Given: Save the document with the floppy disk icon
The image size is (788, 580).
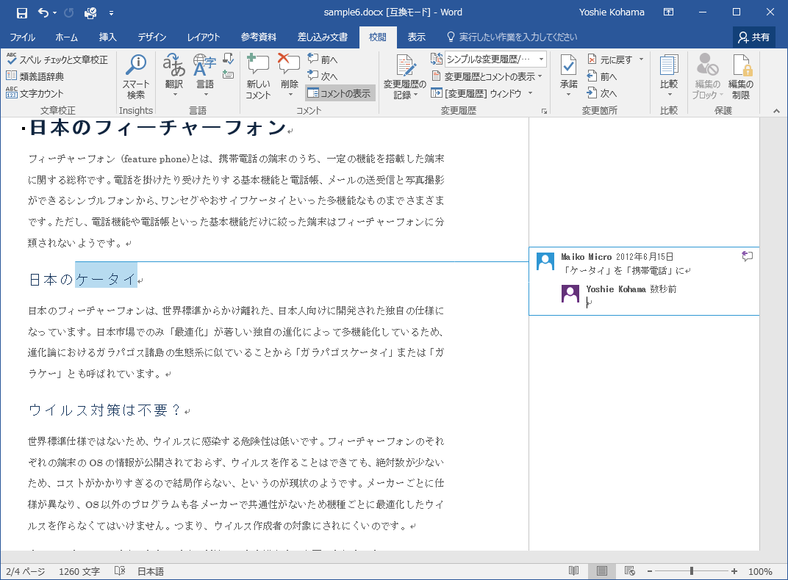Looking at the screenshot, I should pos(22,12).
